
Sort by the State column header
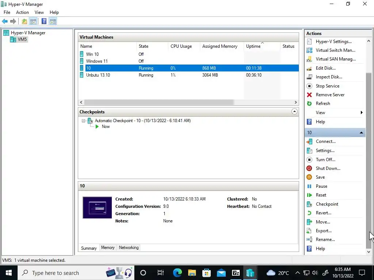(152, 46)
